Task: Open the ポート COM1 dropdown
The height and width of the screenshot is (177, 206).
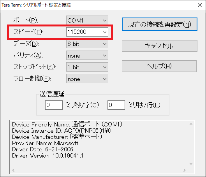Action: (87, 20)
